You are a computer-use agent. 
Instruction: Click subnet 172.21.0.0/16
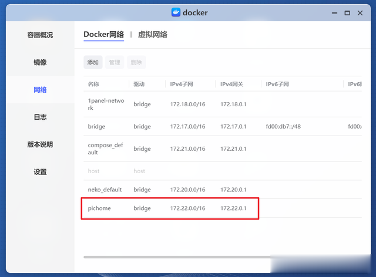188,149
